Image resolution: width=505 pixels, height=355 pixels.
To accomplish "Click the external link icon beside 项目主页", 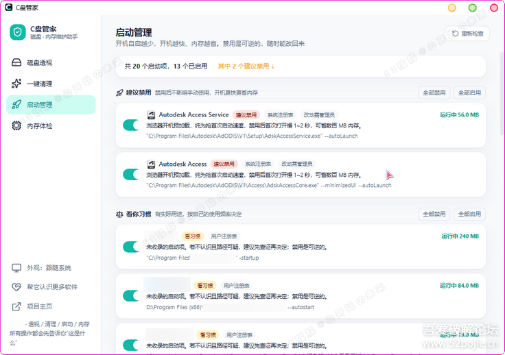I will click(x=16, y=306).
